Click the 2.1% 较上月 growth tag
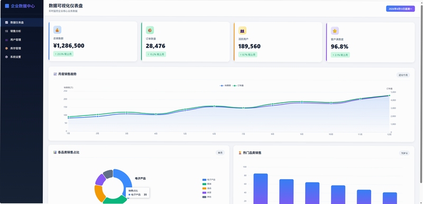 point(340,55)
